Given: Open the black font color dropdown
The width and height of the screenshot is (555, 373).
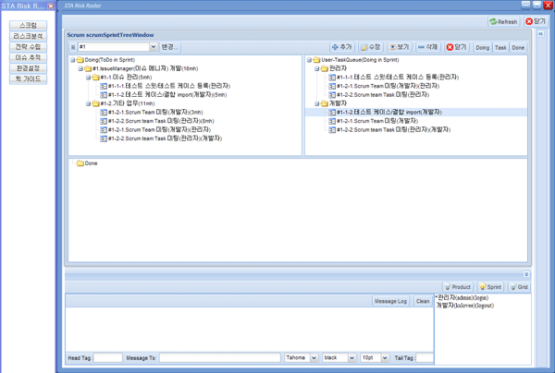Looking at the screenshot, I should (351, 357).
